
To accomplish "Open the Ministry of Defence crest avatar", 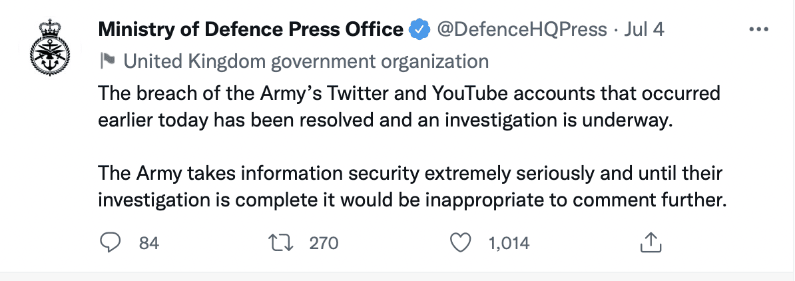I will click(49, 48).
